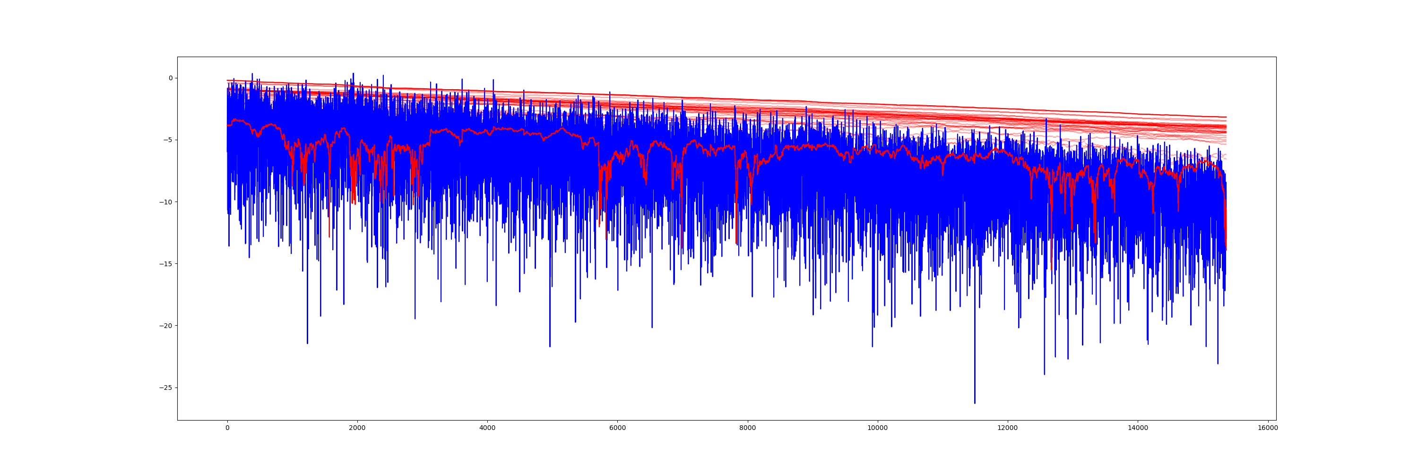Click the x-axis tick label 10000
The image size is (1418, 472).
click(x=877, y=428)
